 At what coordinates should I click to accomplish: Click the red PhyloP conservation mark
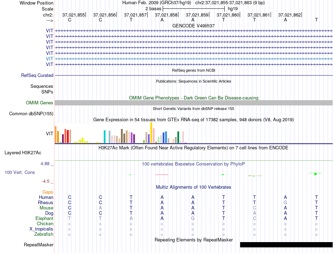pos(162,175)
